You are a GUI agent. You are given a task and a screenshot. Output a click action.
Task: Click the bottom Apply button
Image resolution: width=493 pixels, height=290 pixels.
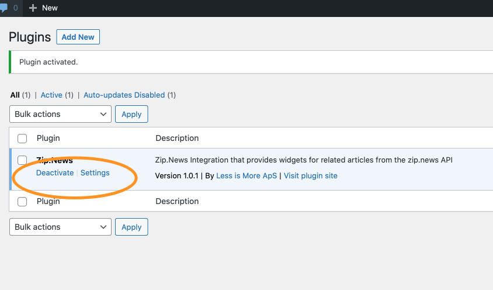[131, 227]
